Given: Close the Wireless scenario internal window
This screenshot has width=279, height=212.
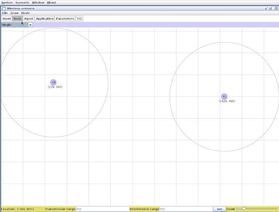Looking at the screenshot, I should pyautogui.click(x=276, y=8).
